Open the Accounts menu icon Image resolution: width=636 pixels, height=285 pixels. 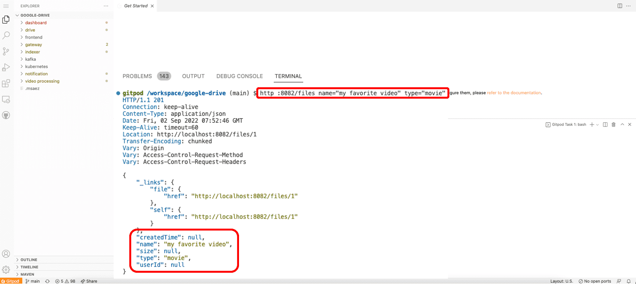tap(6, 254)
